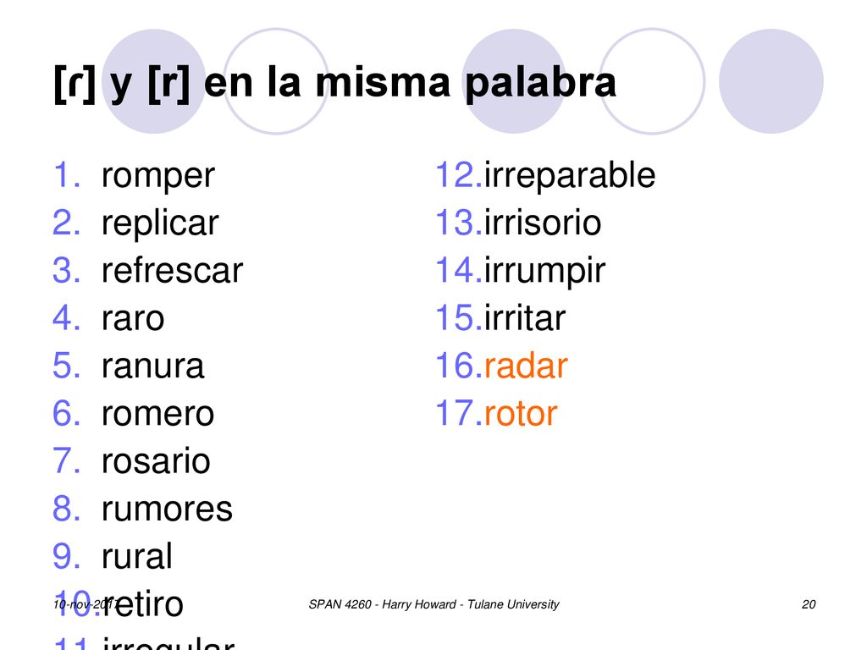
Task: Click the footer text SPAN 4260 Harry Howard
Action: [433, 604]
